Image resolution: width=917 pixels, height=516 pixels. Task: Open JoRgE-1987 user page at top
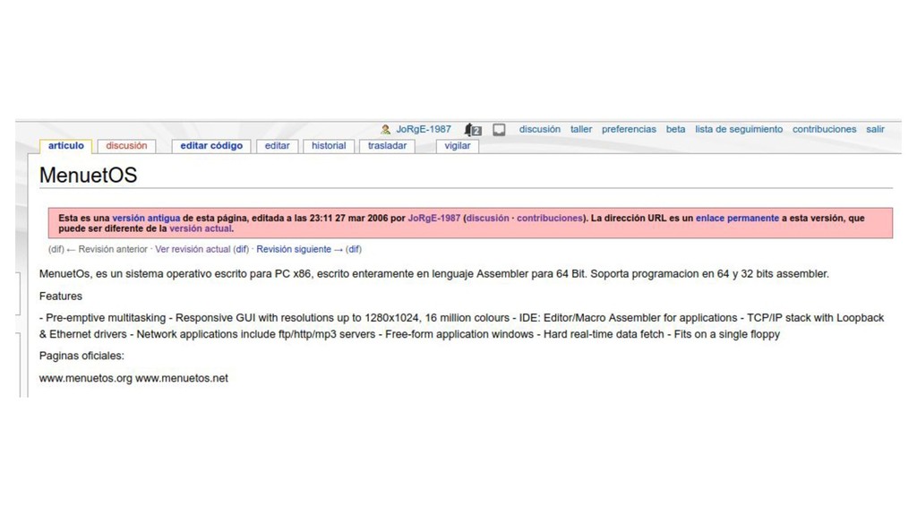424,129
